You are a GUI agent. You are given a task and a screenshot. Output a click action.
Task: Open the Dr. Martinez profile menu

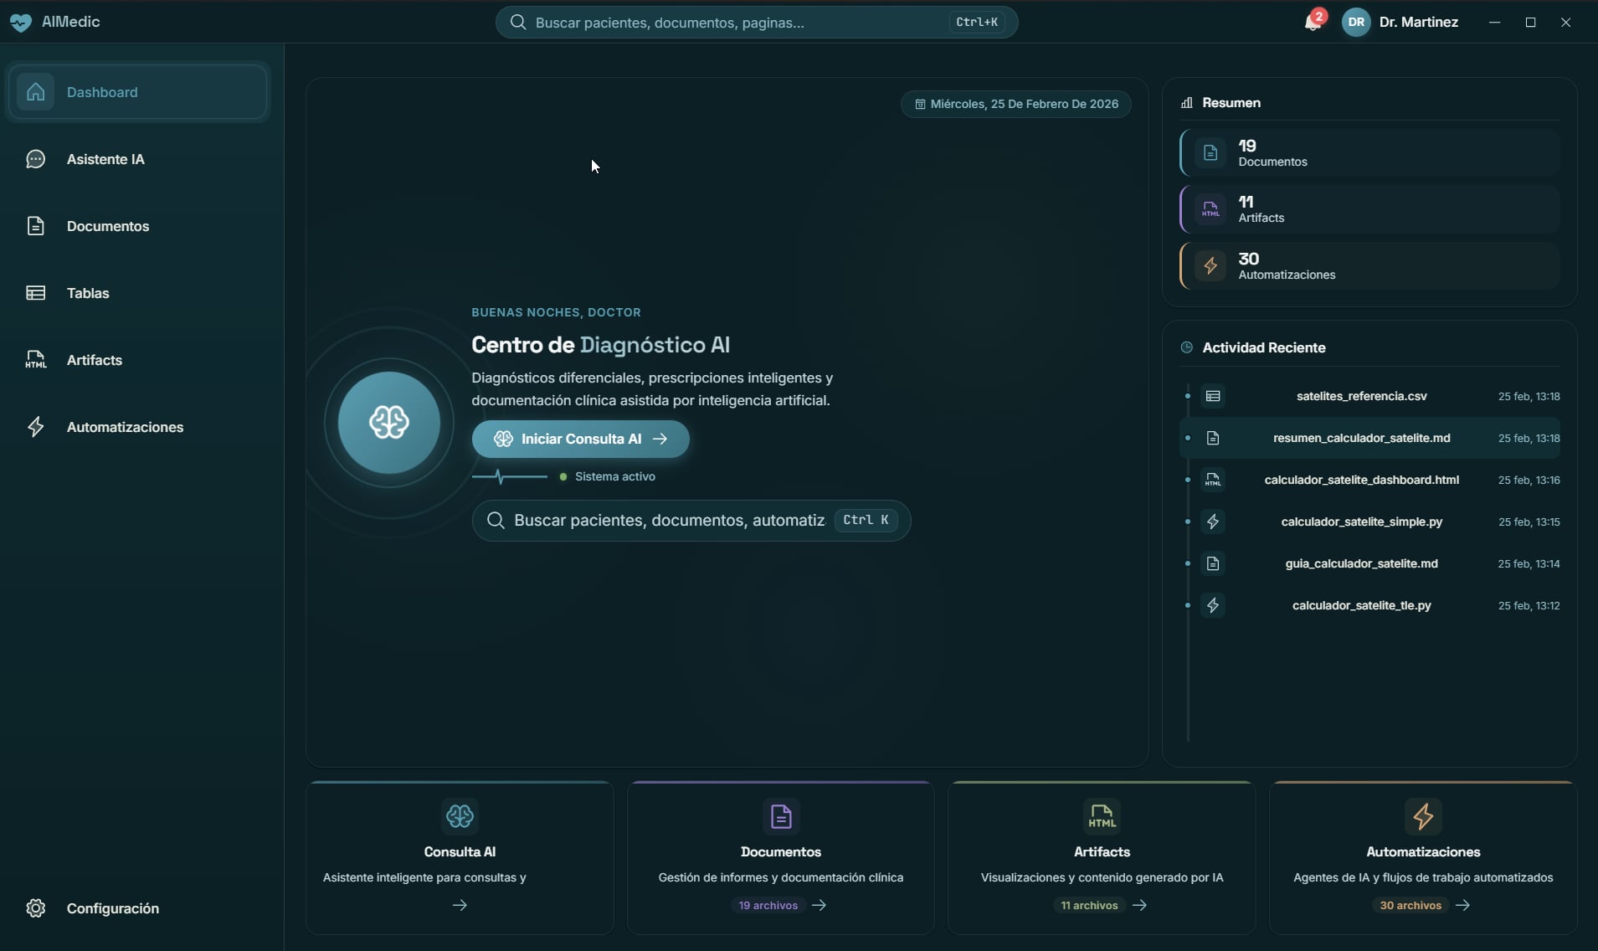click(x=1401, y=23)
